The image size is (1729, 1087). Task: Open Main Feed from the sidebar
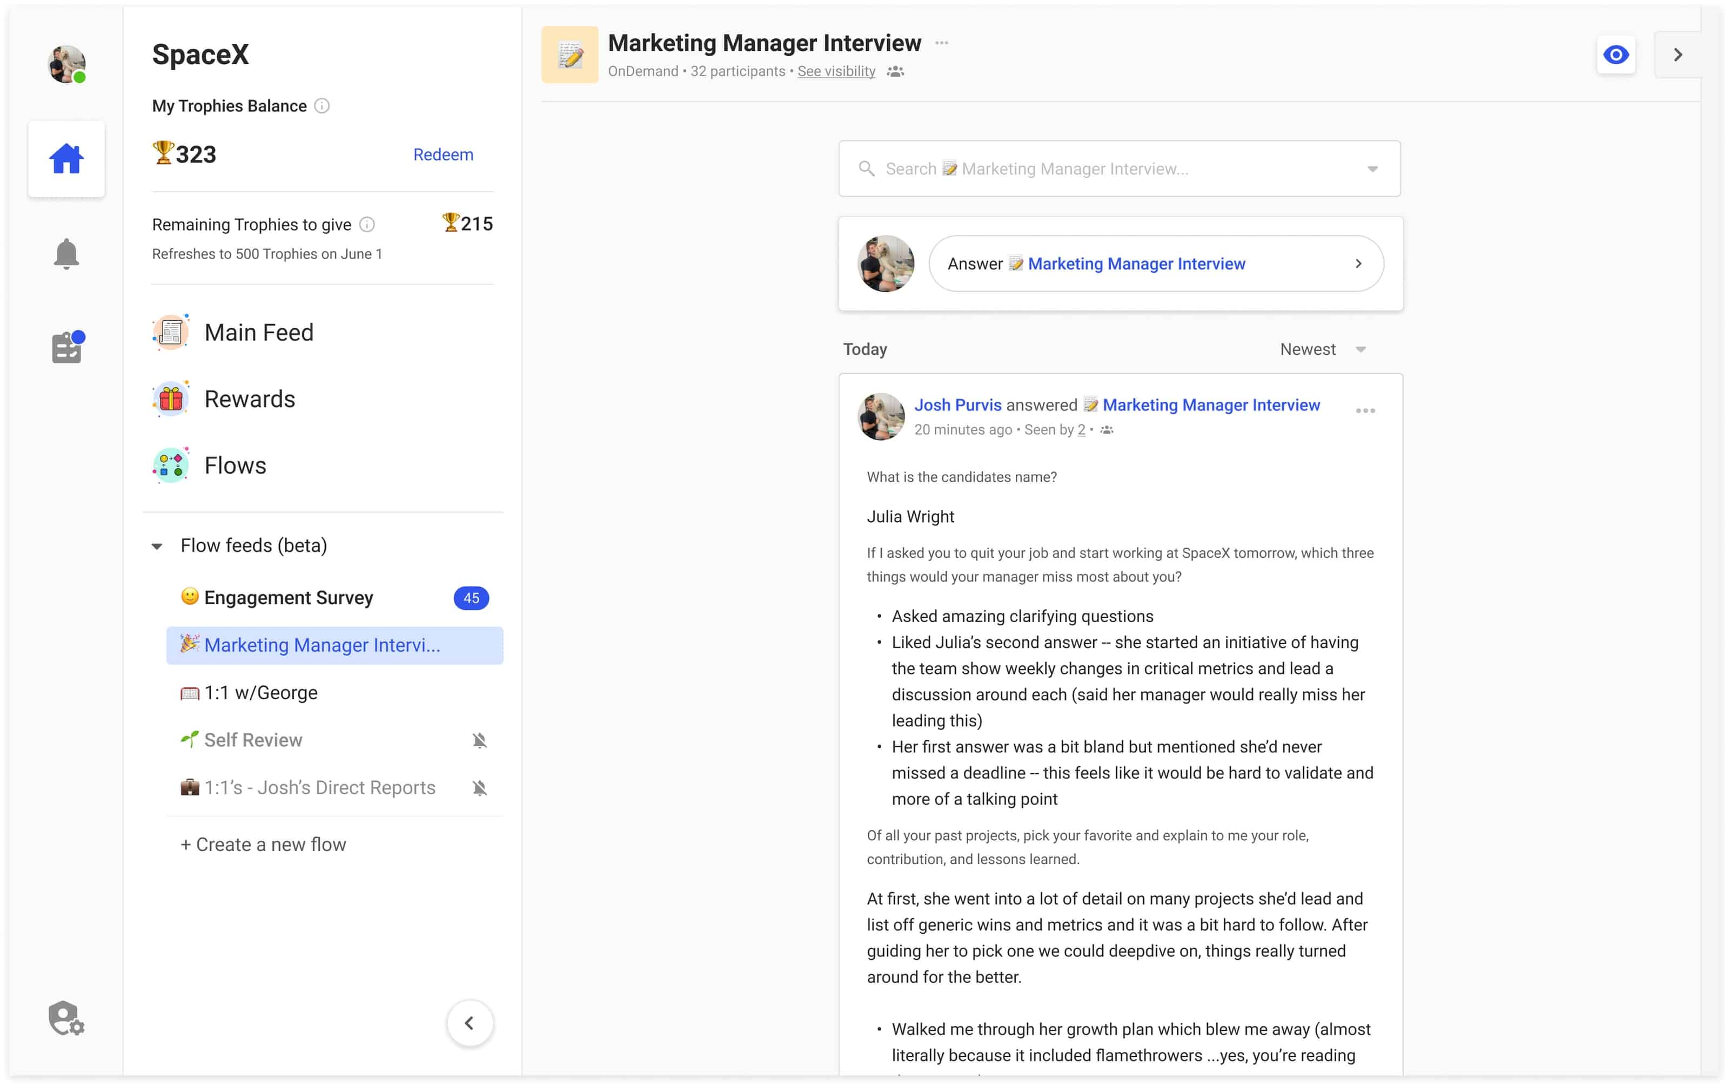pos(258,332)
